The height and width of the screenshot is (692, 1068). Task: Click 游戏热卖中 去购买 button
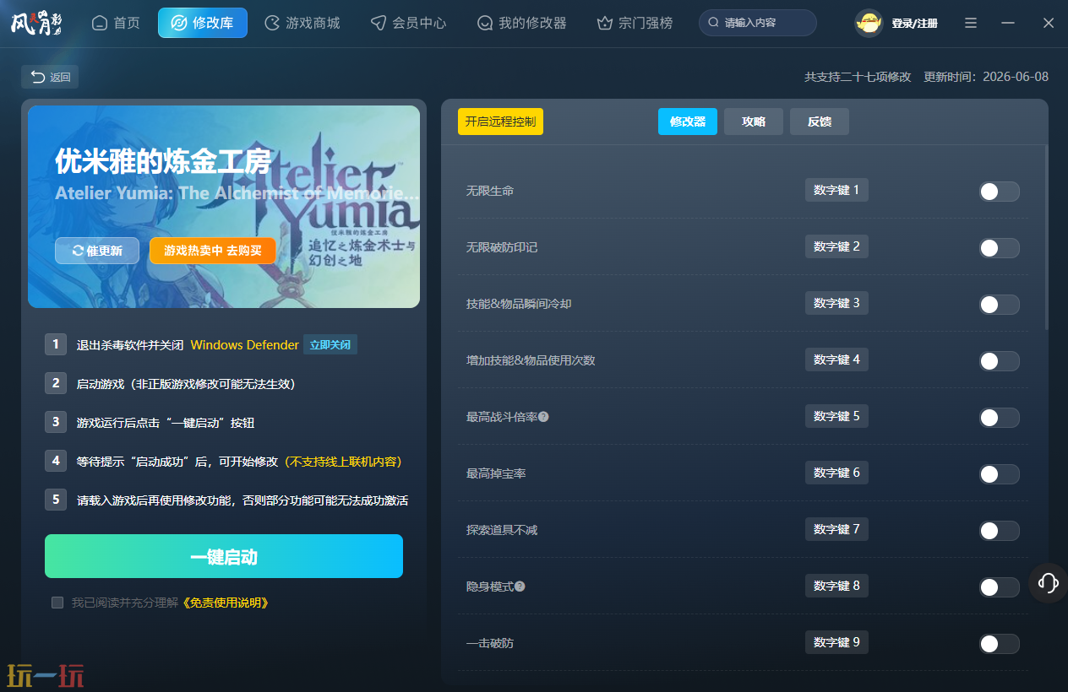213,251
